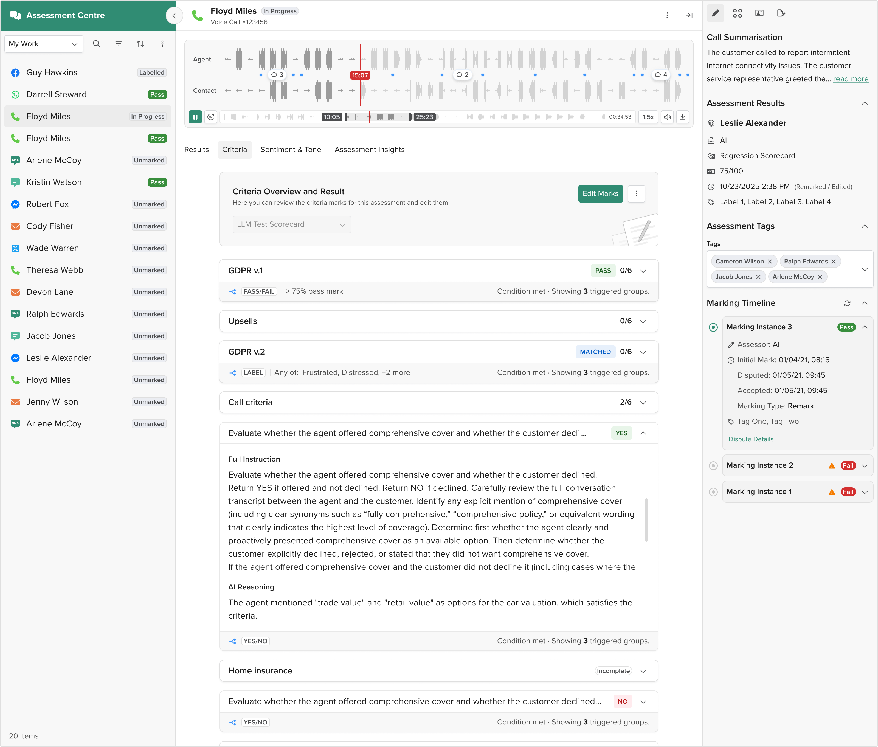Switch to the Results tab

pos(196,150)
